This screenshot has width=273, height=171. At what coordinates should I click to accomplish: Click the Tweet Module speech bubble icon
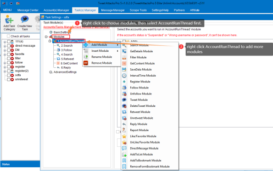tap(124, 99)
